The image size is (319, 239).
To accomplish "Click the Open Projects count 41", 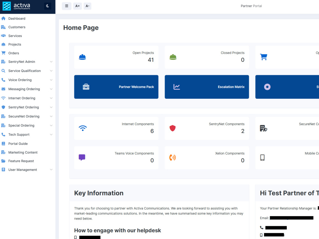I will pyautogui.click(x=151, y=60).
